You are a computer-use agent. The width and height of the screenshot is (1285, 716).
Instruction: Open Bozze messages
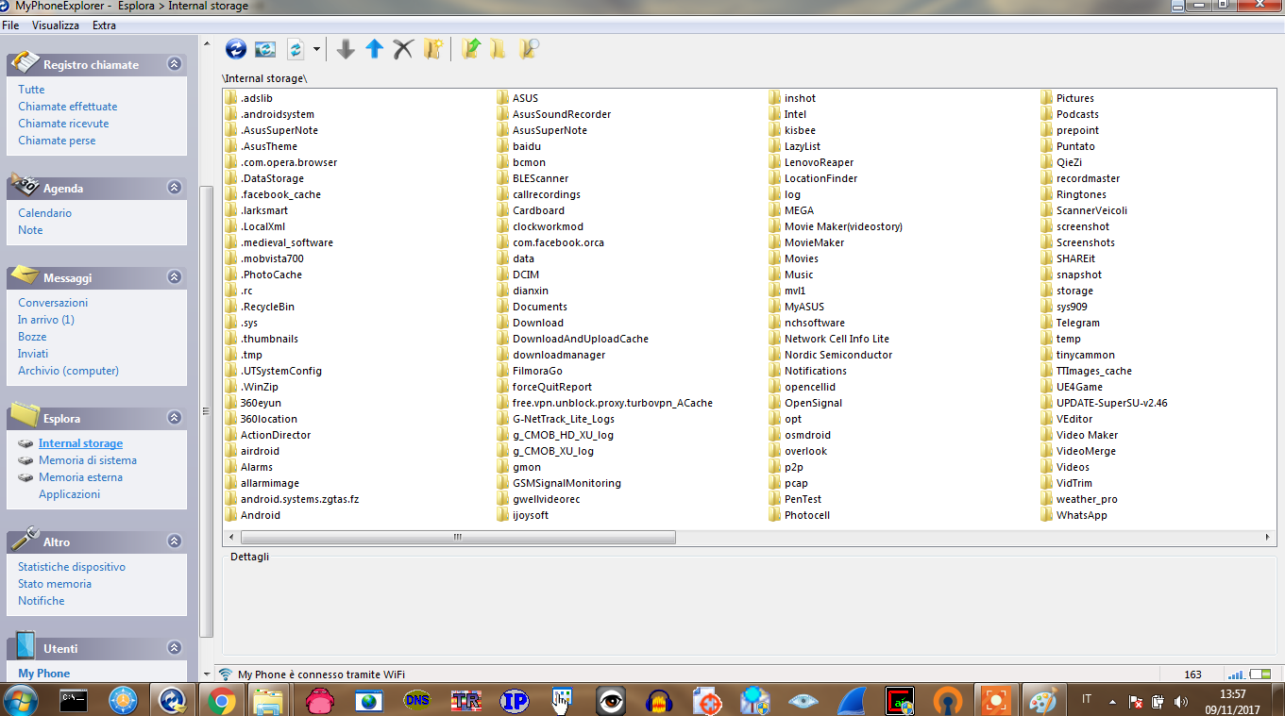pos(32,337)
